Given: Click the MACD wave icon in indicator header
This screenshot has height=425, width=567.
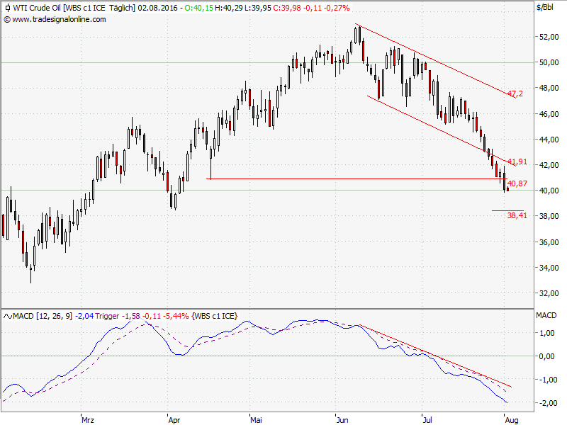Looking at the screenshot, I should [7, 315].
